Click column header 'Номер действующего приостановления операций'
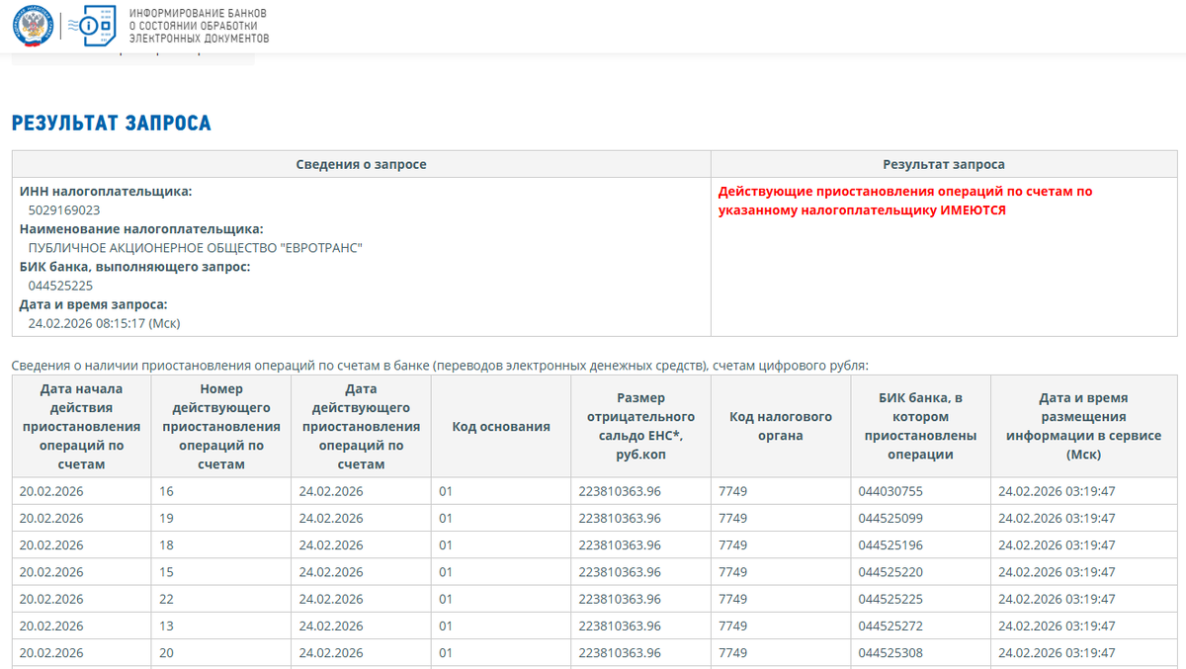Image resolution: width=1186 pixels, height=669 pixels. [x=221, y=426]
